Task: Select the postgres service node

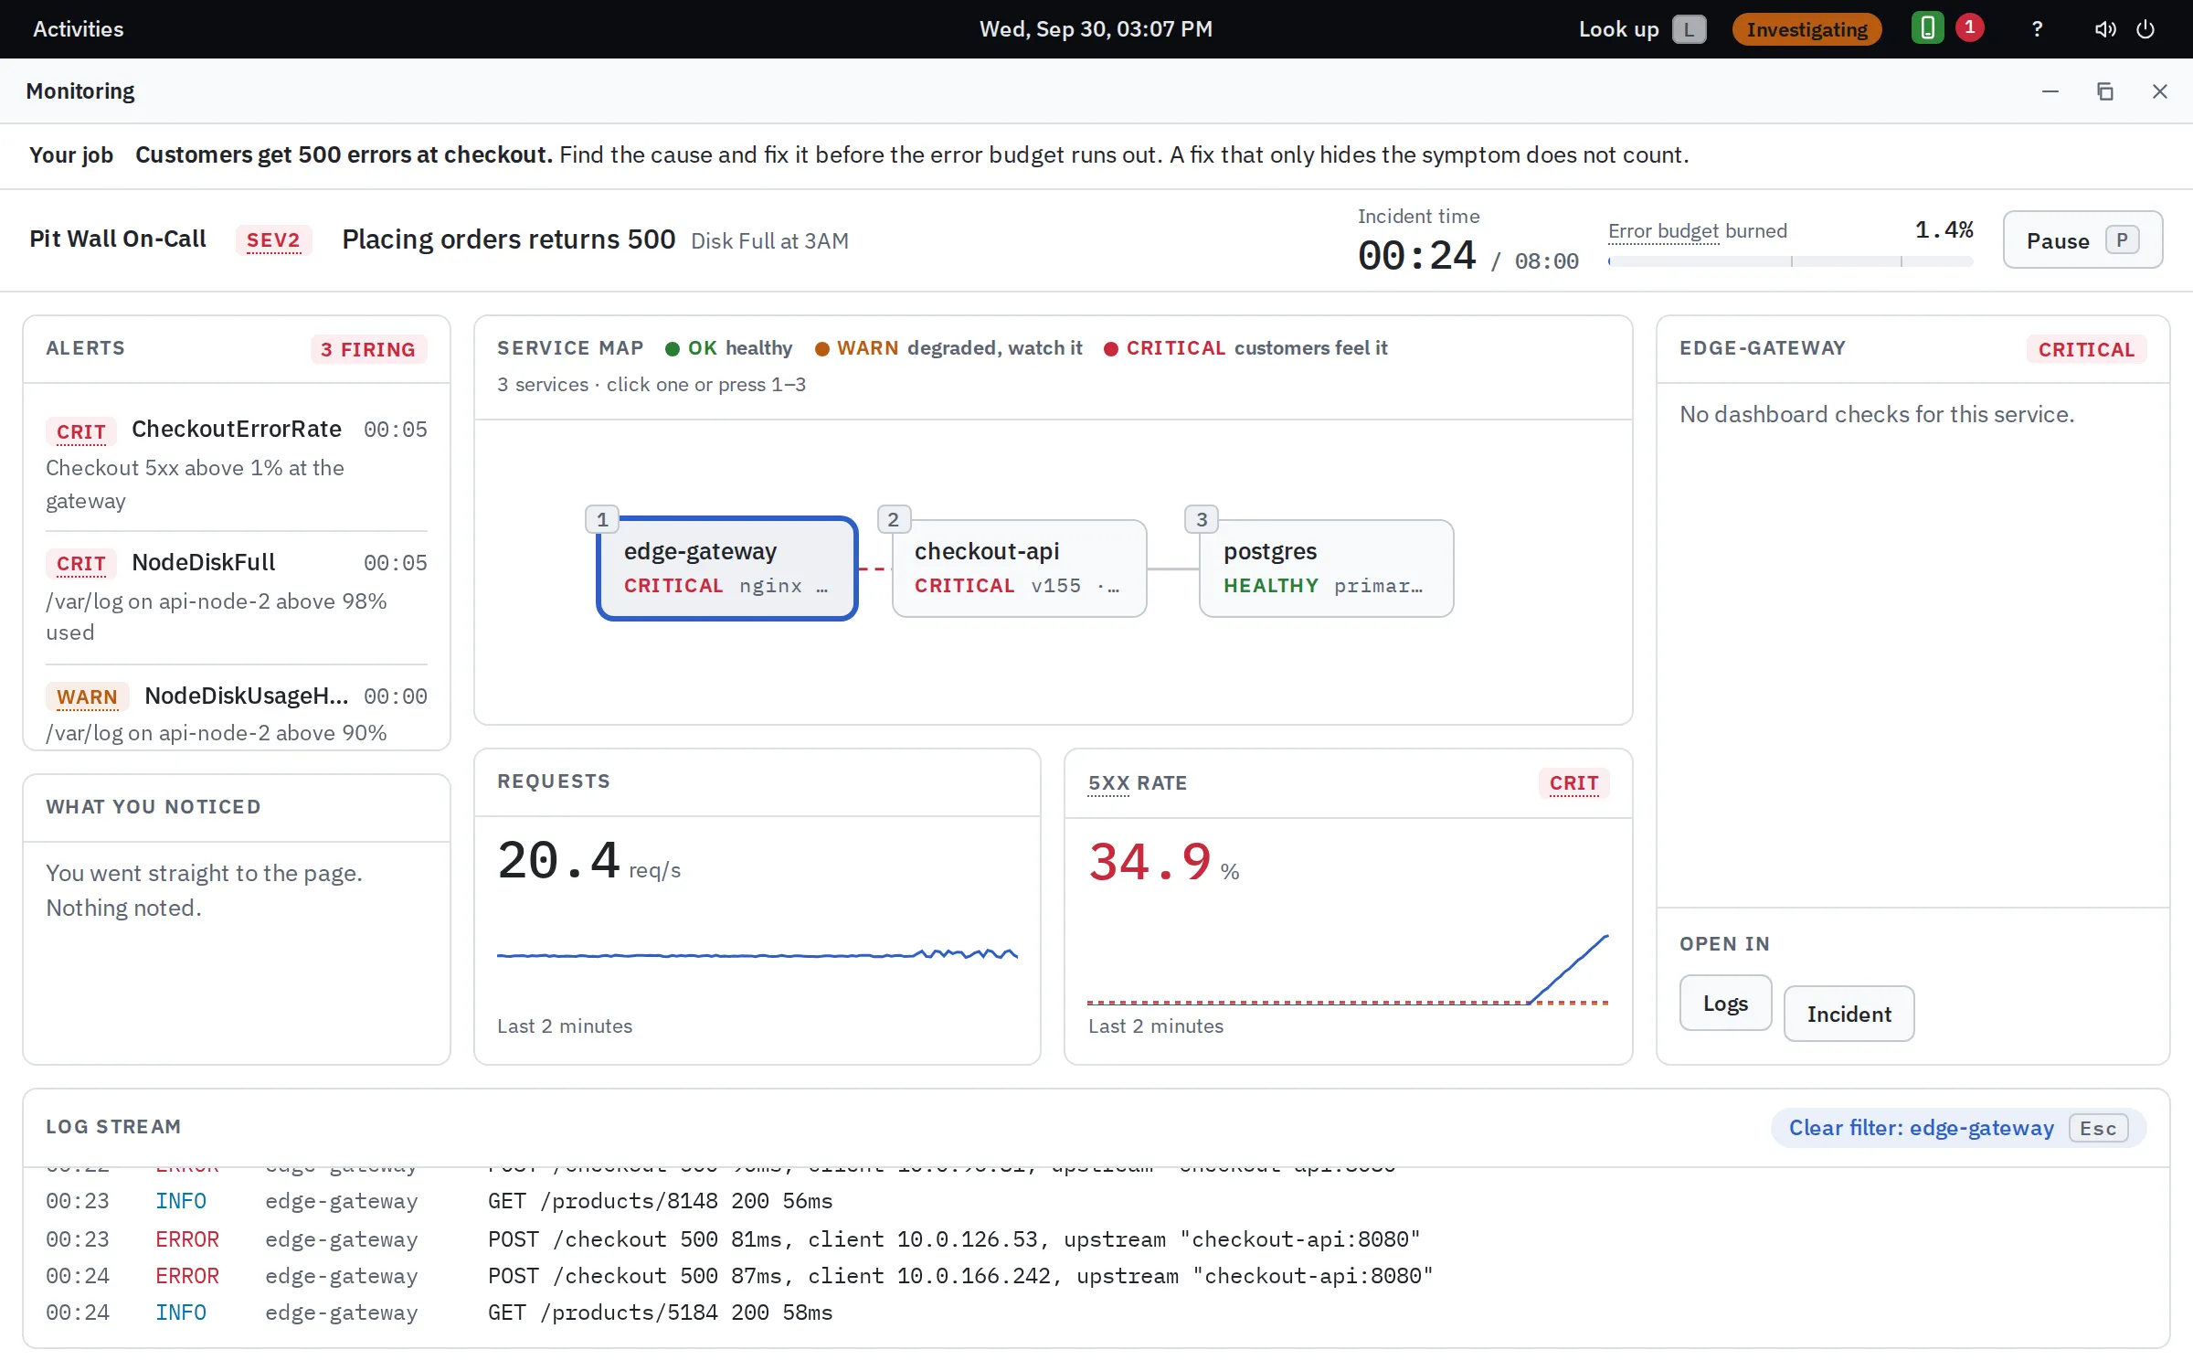Action: (x=1326, y=568)
